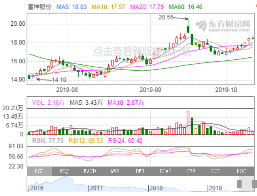257x196 pixels.
Task: Click the 13.49万 volume axis label
Action: (x=13, y=117)
